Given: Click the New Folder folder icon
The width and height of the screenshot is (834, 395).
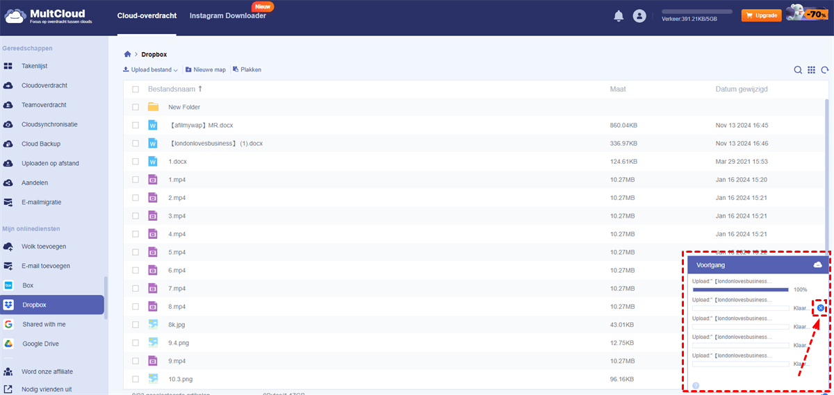Looking at the screenshot, I should tap(154, 107).
